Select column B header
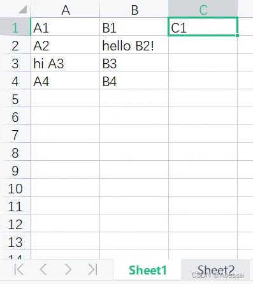 point(134,9)
